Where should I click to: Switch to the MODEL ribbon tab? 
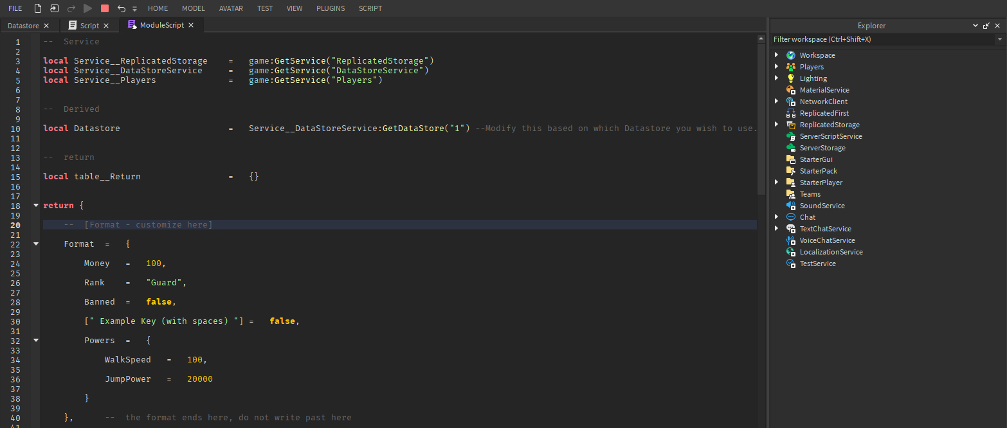click(x=194, y=8)
